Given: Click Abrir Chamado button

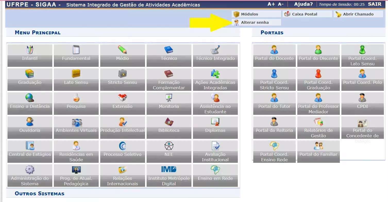Looking at the screenshot, I should tap(358, 14).
